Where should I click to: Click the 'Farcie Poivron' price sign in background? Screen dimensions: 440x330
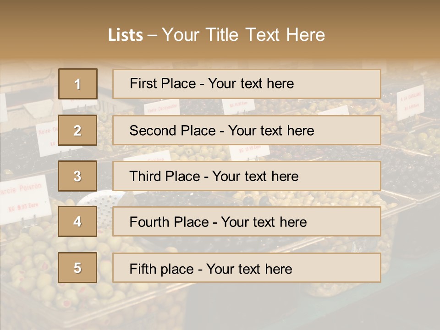click(x=25, y=198)
